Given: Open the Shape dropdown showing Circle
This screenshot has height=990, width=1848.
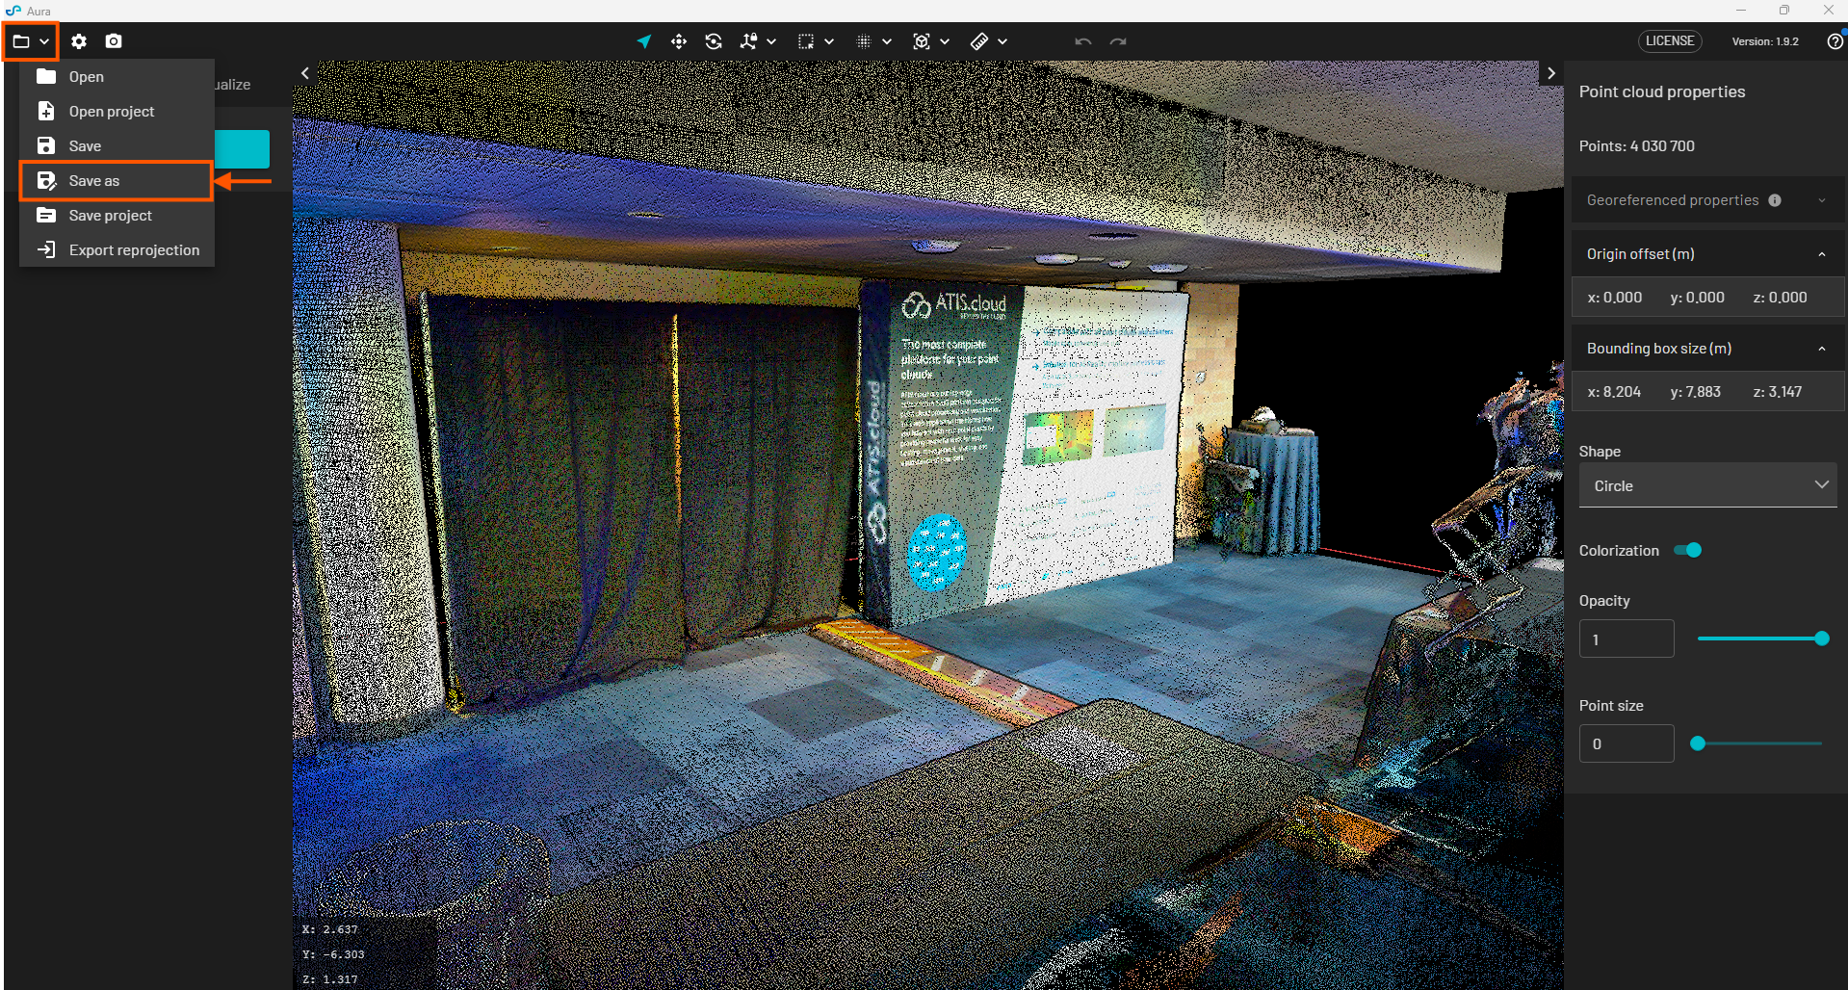Looking at the screenshot, I should [1707, 485].
